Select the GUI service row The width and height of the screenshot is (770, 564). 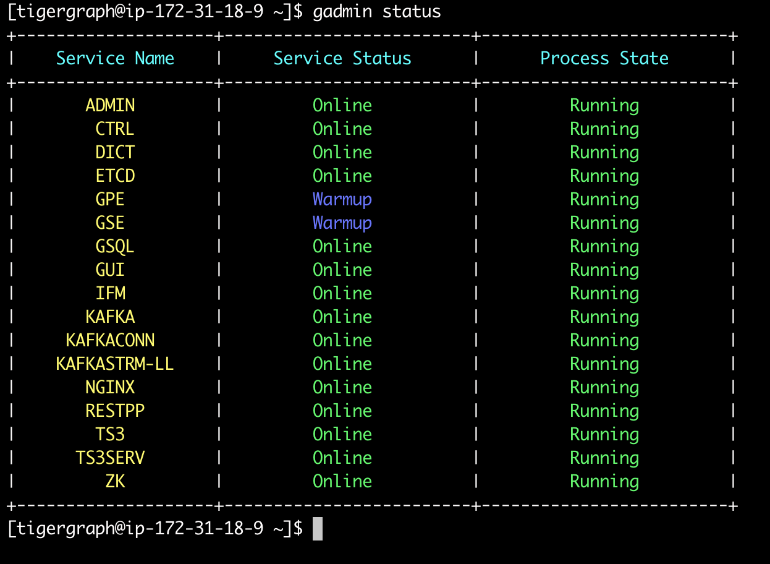pos(111,270)
